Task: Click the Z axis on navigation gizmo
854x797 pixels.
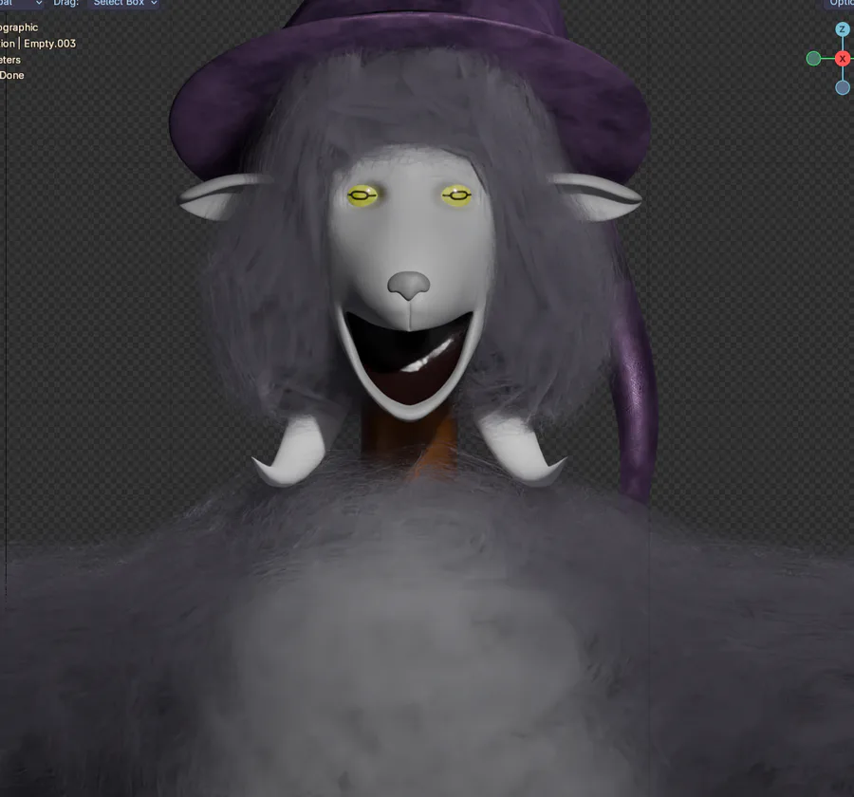Action: click(842, 28)
